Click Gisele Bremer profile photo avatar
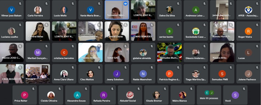Viewport: 261px width, 105px height. (x=156, y=95)
